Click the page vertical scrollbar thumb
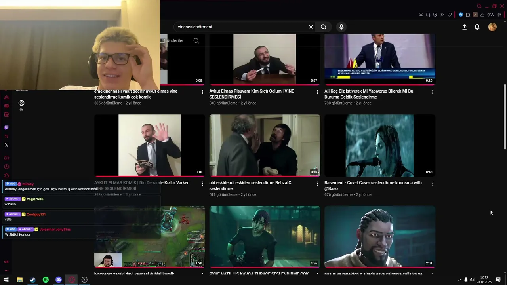507x285 pixels. coord(505,117)
